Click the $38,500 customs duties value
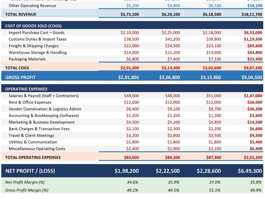Viewport: 265px width, 199px height. click(x=131, y=39)
